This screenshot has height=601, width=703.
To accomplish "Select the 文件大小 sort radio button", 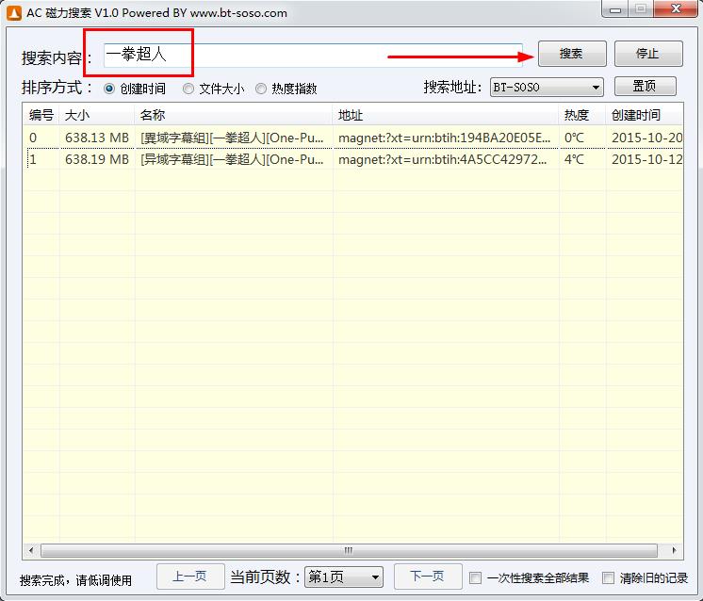I will pos(188,89).
